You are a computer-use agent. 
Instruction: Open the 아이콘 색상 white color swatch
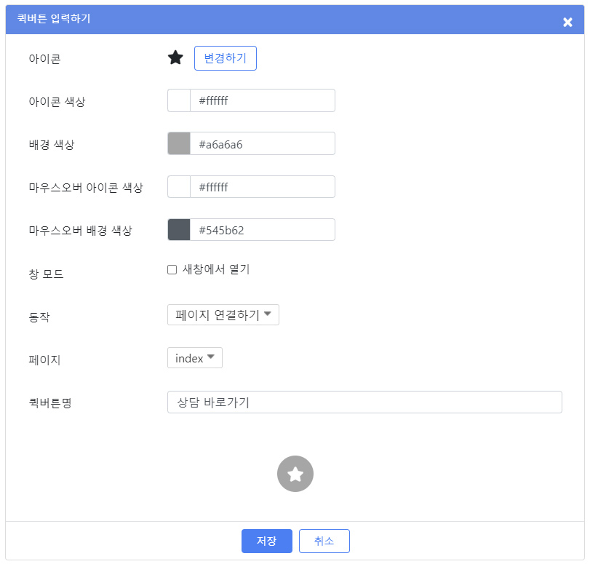[179, 100]
